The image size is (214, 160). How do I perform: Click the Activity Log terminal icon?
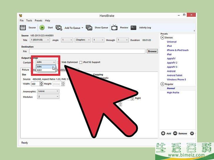point(133,28)
